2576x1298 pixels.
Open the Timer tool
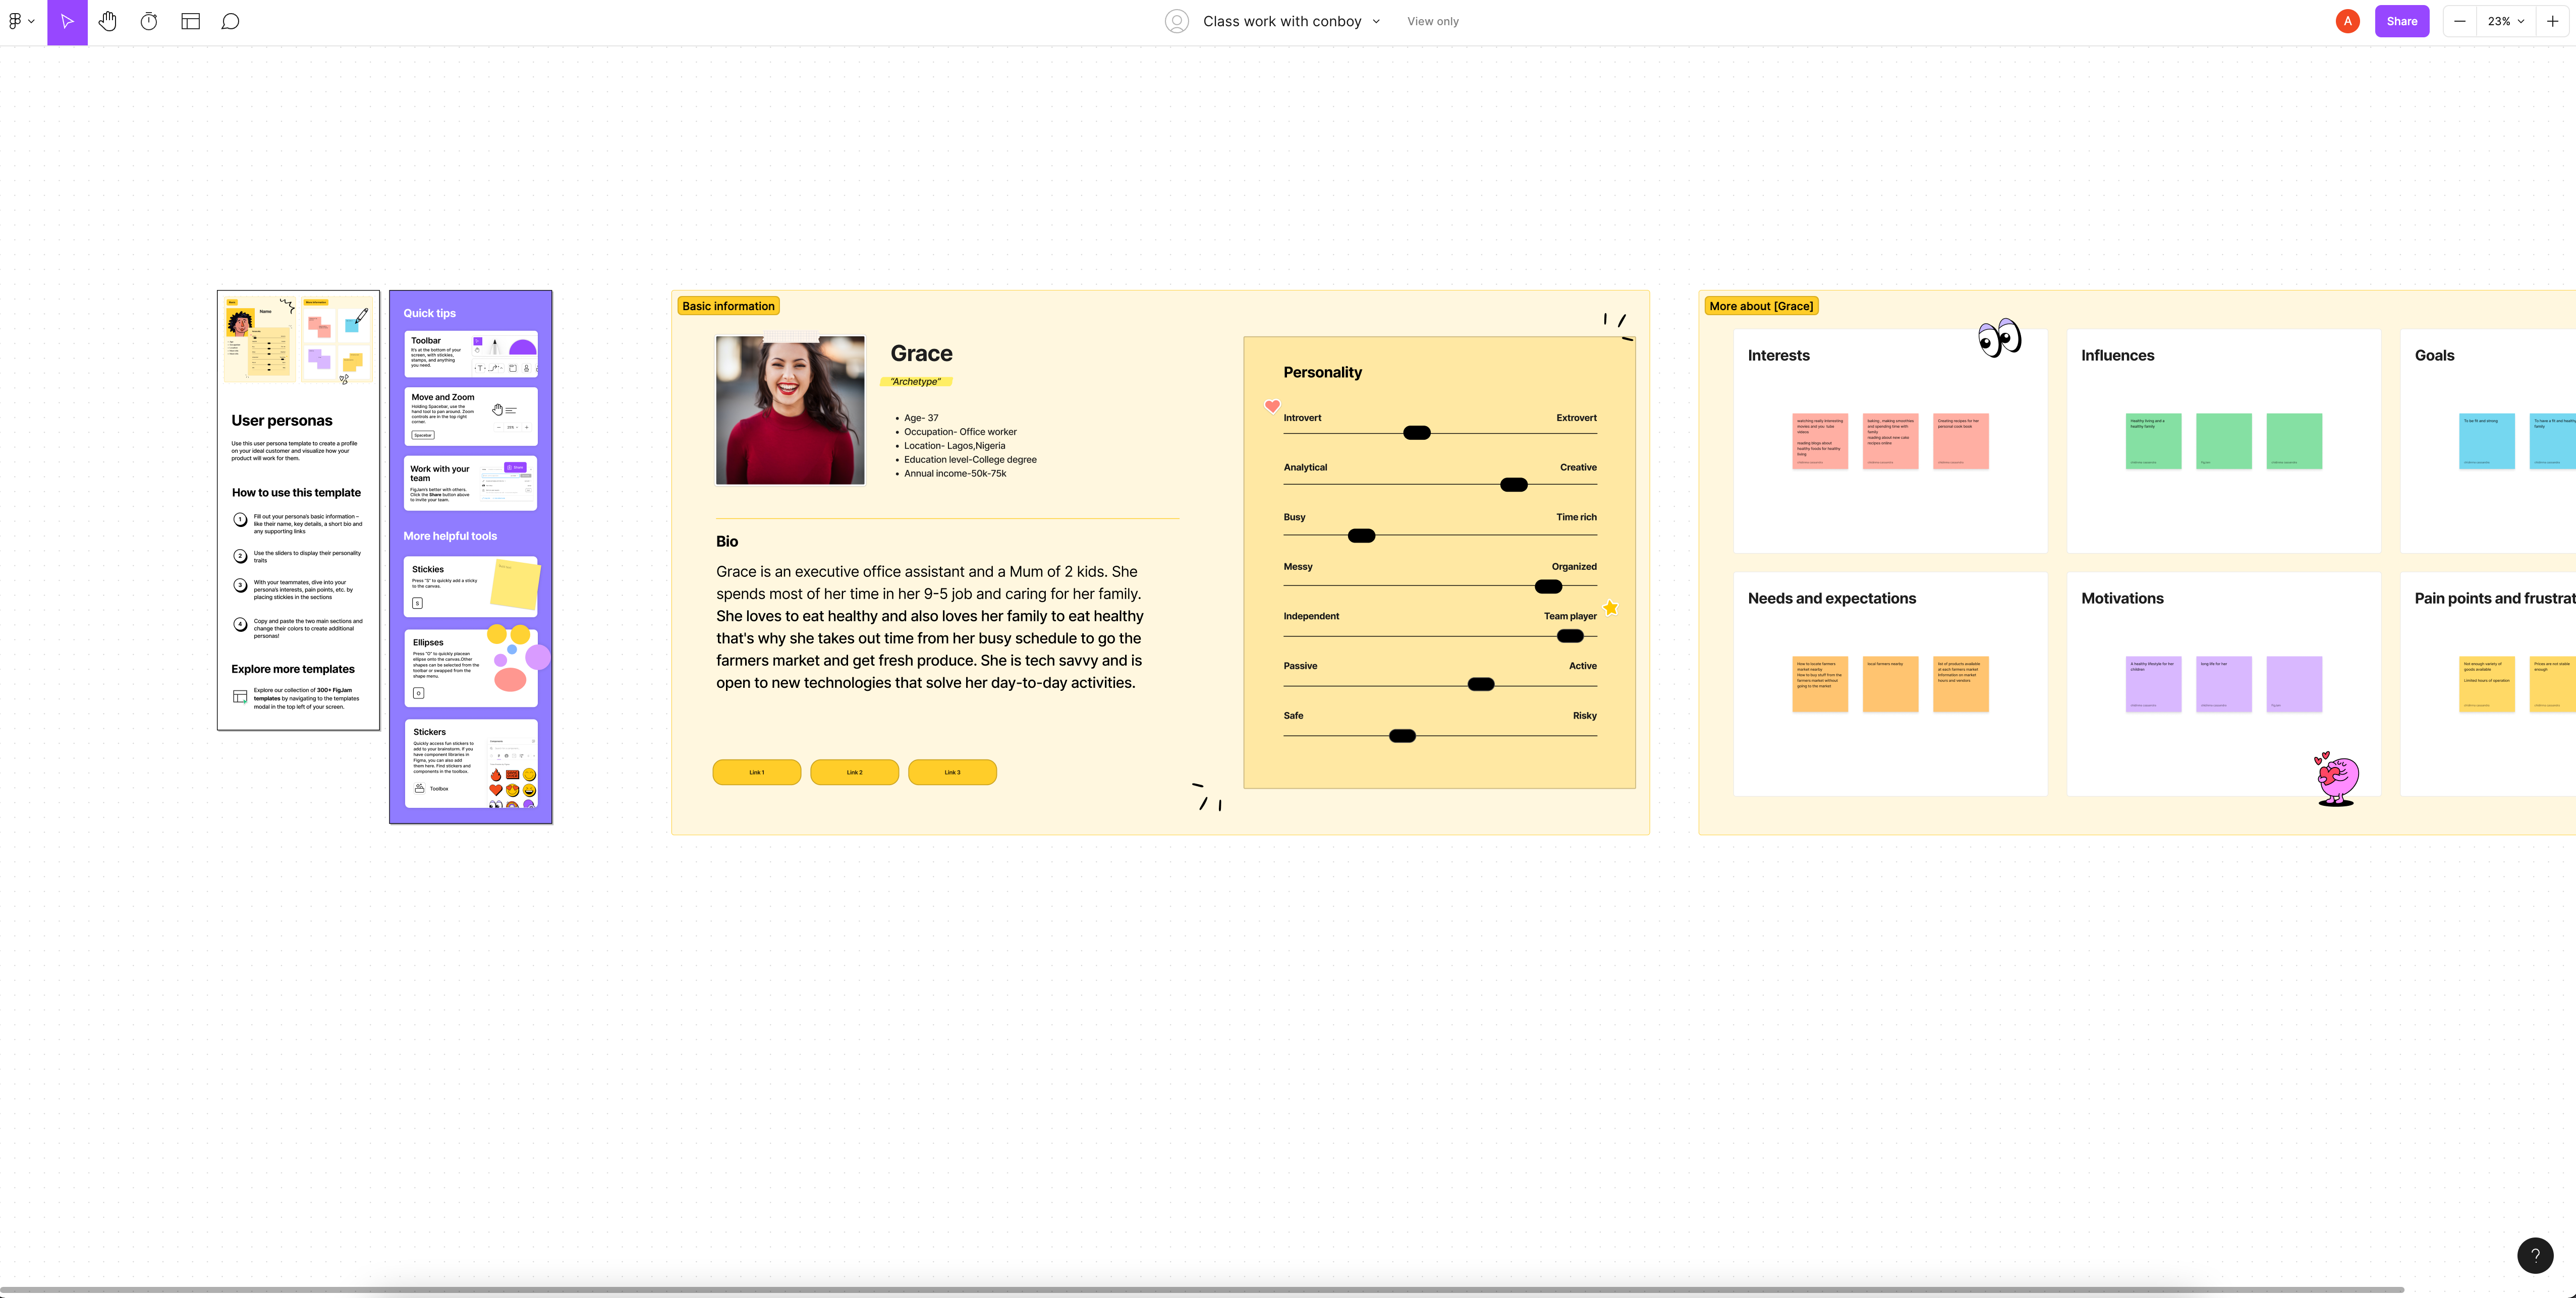pos(149,21)
